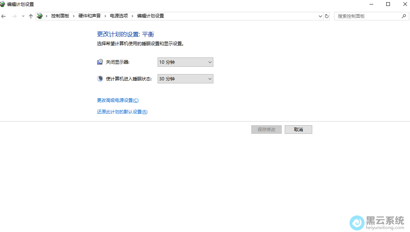This screenshot has width=410, height=232.
Task: Click 还原此计划的默认设置 link
Action: point(122,111)
